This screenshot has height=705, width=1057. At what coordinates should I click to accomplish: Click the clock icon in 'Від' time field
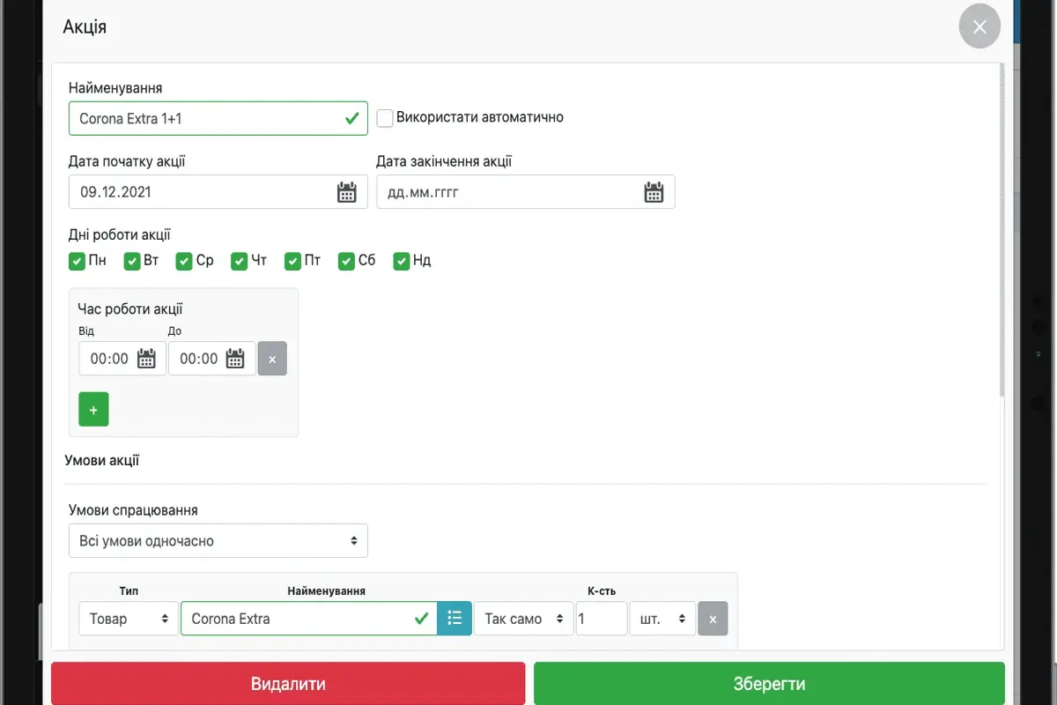pyautogui.click(x=146, y=359)
